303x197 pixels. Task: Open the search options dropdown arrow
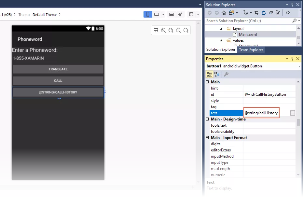[x=299, y=21]
